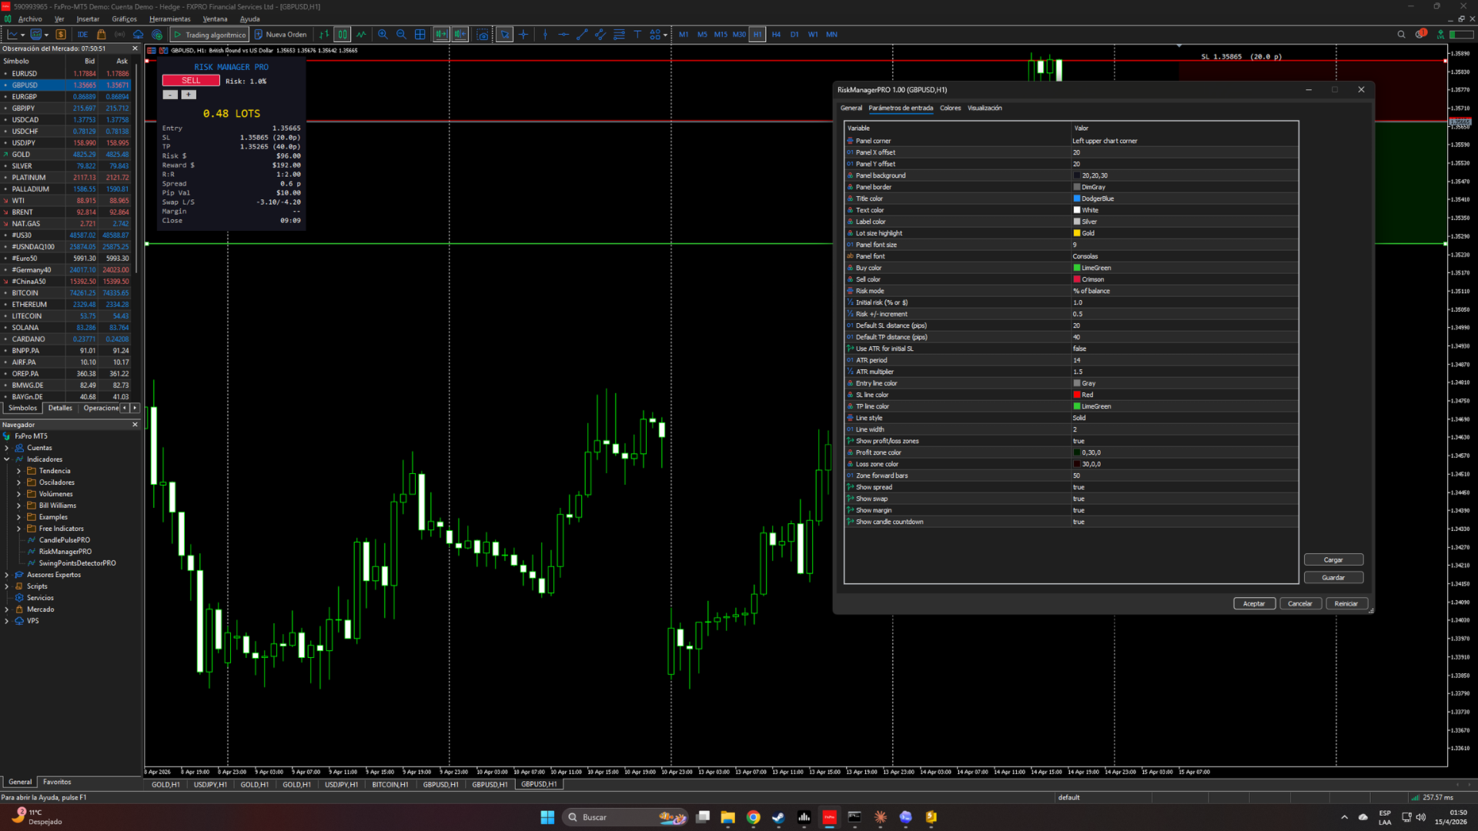
Task: Toggle the SELL direction on Risk Manager
Action: click(191, 81)
